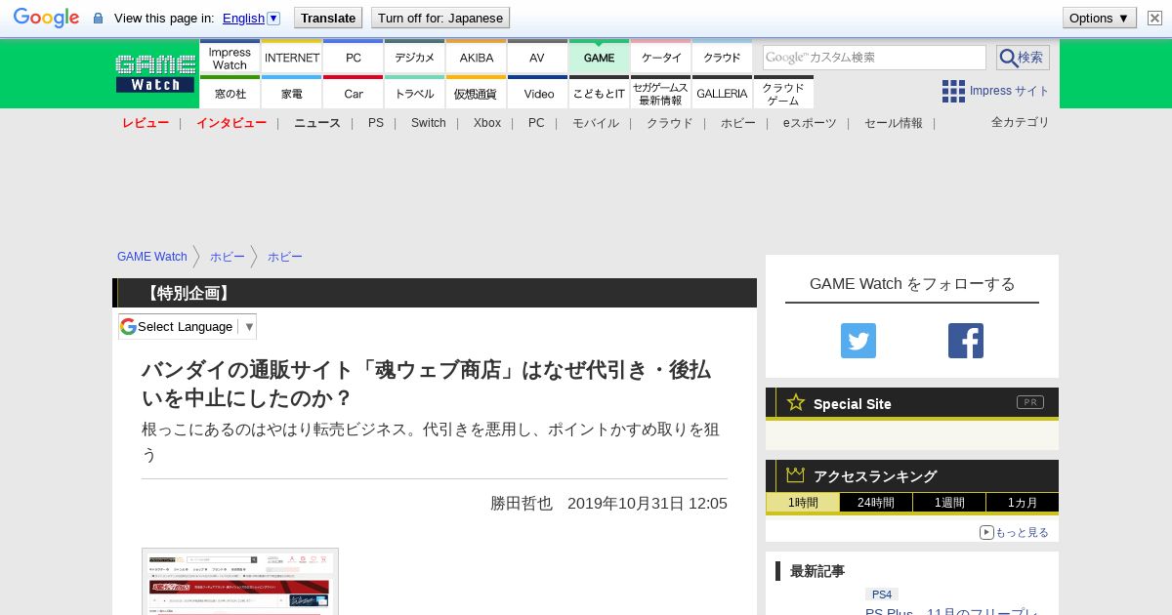The width and height of the screenshot is (1172, 615).
Task: Click the search 検索 button
Action: click(x=1023, y=58)
